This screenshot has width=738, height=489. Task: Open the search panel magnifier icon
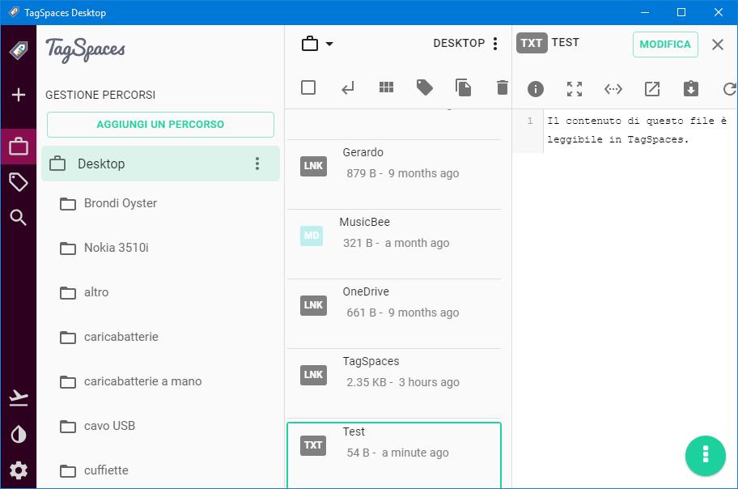[19, 218]
